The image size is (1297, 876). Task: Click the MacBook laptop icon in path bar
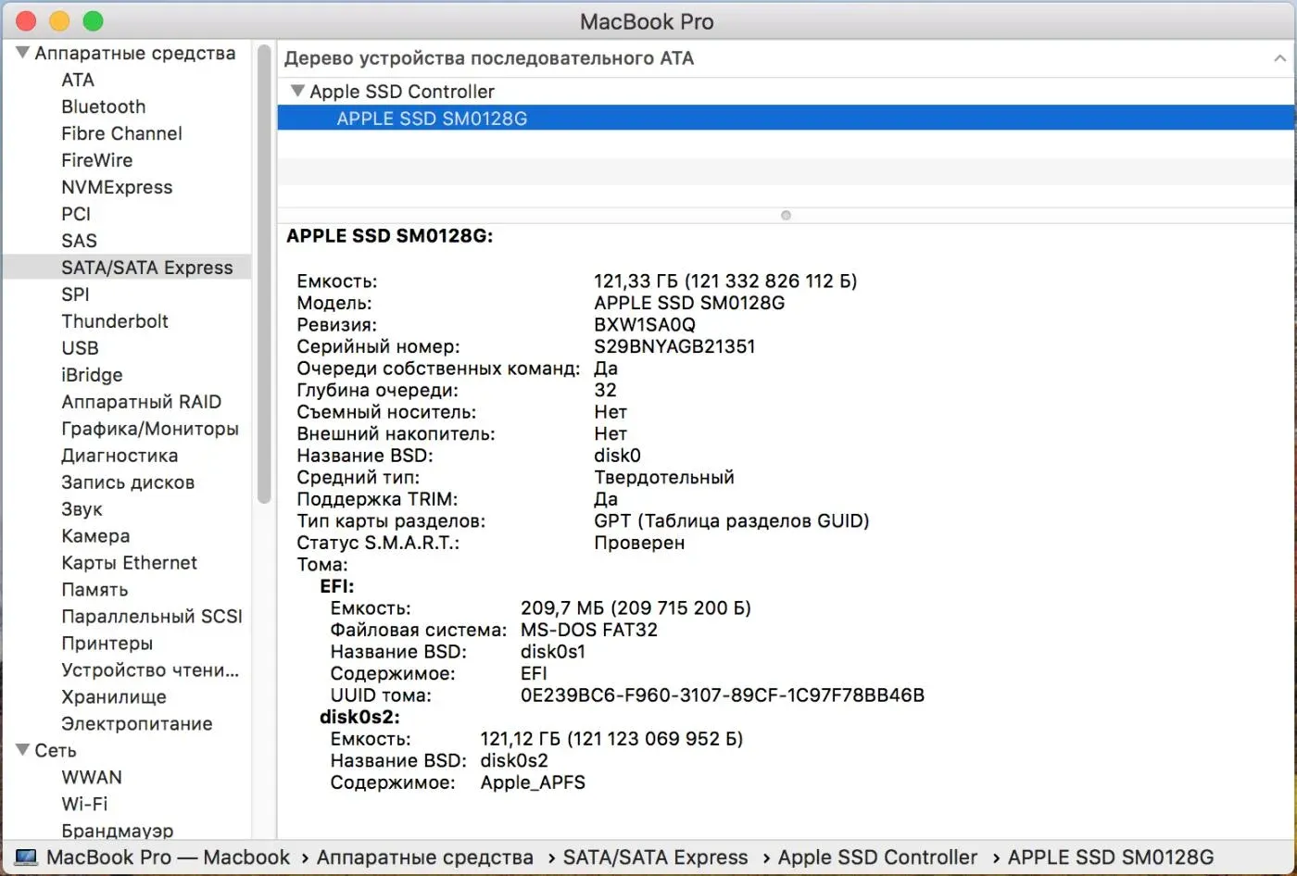[x=25, y=857]
